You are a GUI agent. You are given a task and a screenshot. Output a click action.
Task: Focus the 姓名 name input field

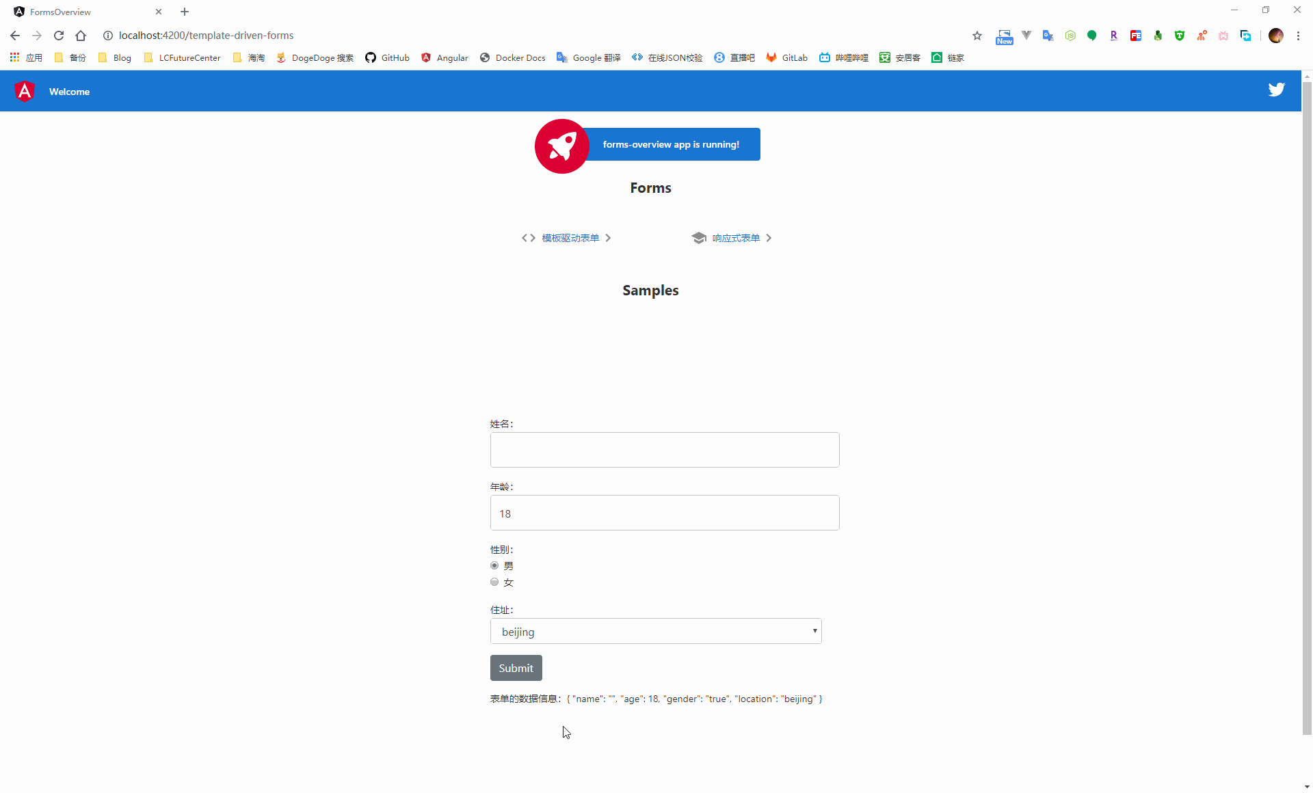click(x=664, y=450)
